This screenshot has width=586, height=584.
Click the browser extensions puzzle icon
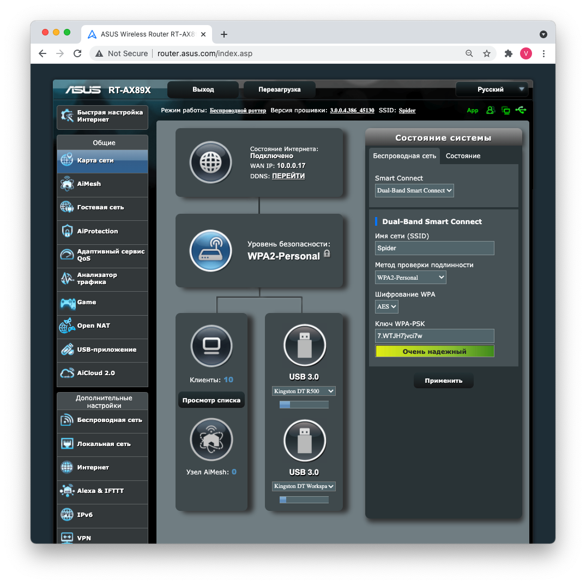508,53
